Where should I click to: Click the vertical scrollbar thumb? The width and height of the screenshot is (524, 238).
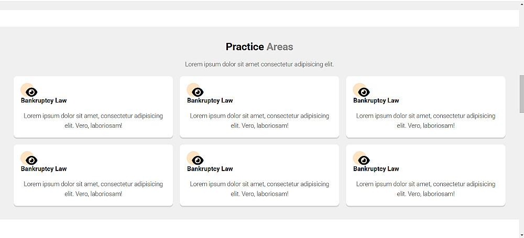pyautogui.click(x=521, y=94)
